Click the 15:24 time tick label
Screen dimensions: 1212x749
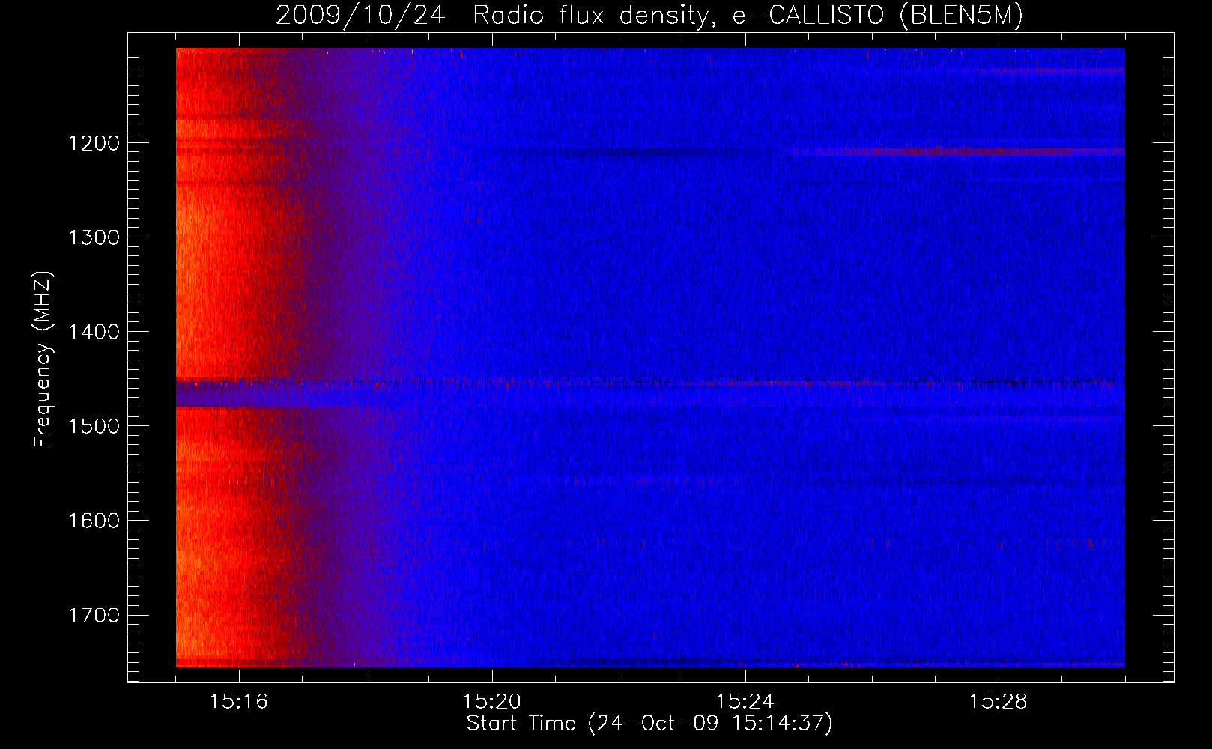[745, 702]
